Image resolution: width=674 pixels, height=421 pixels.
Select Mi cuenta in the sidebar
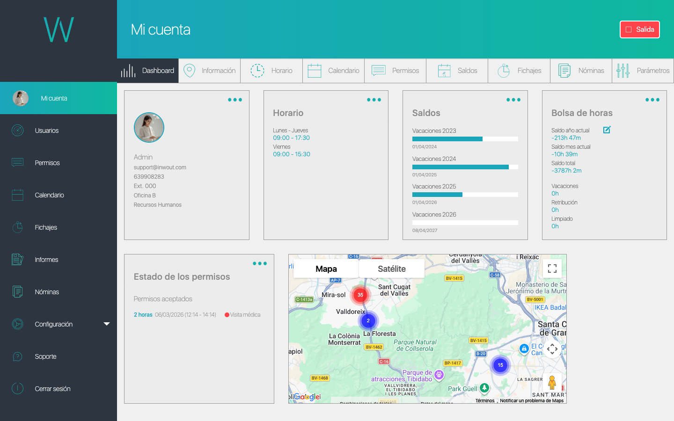click(59, 98)
